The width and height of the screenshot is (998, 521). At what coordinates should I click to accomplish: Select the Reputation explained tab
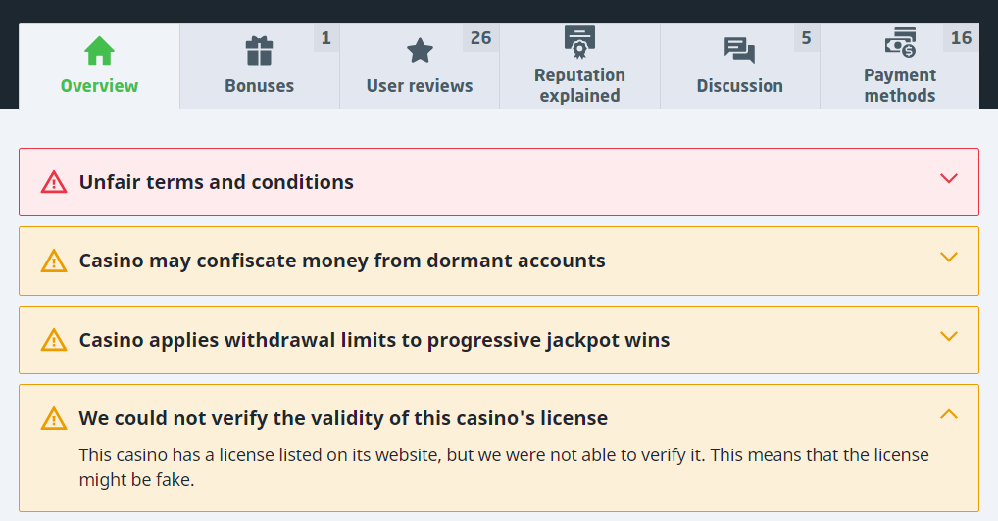click(x=579, y=85)
